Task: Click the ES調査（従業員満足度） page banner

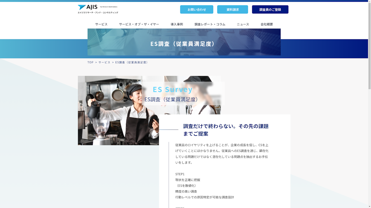Action: click(184, 44)
